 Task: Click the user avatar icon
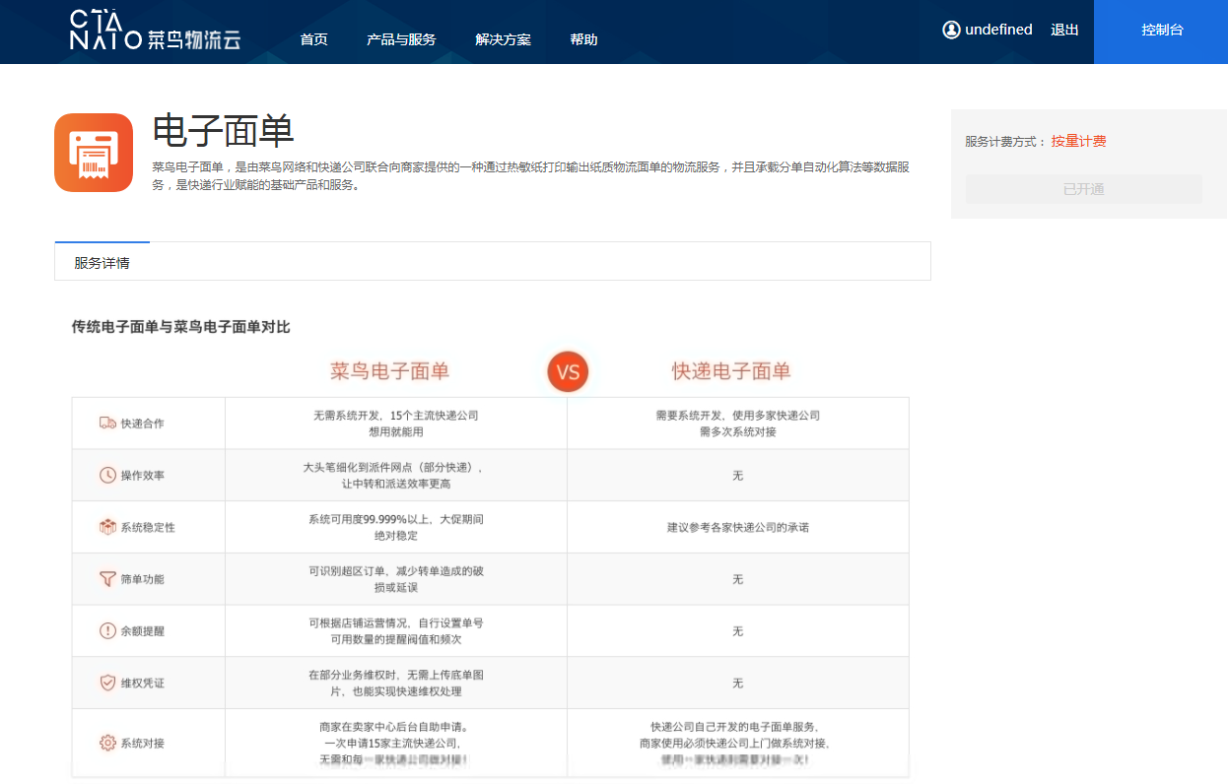[x=951, y=31]
